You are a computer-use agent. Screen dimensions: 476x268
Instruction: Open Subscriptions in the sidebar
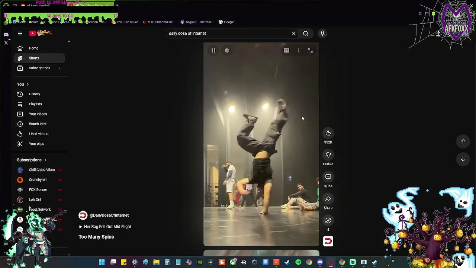coord(39,68)
